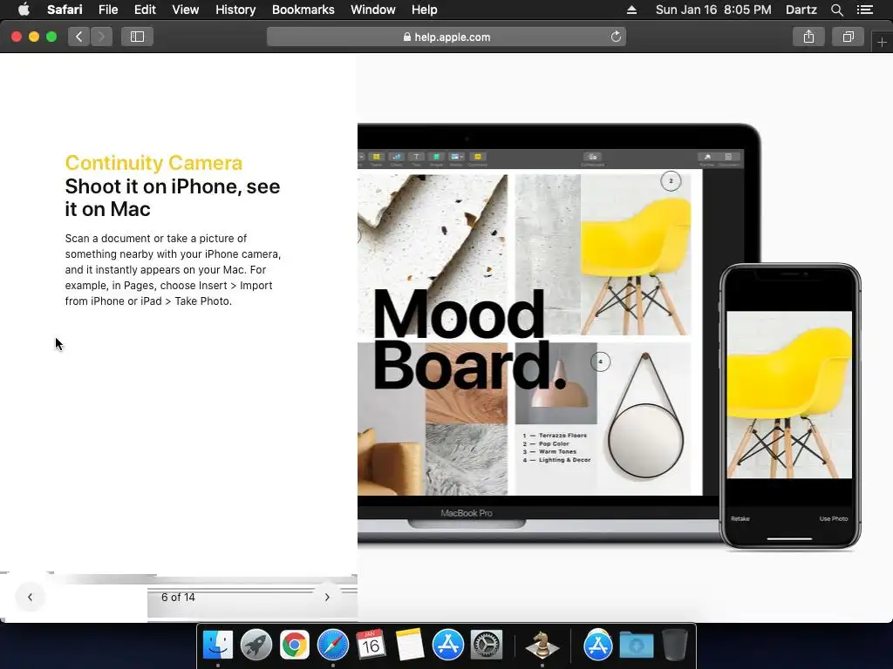Viewport: 893px width, 669px height.
Task: Open Calendar from the Dock
Action: click(372, 645)
